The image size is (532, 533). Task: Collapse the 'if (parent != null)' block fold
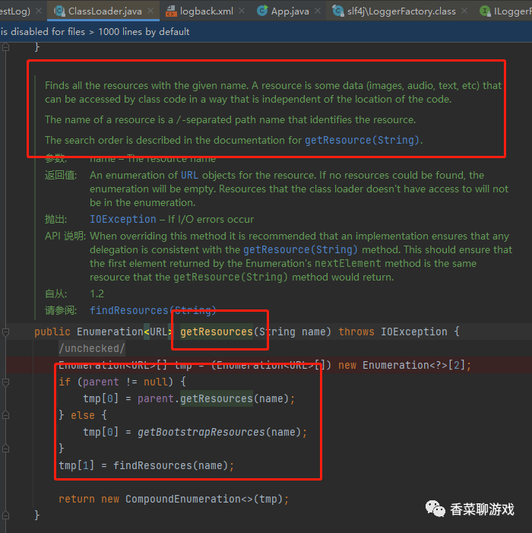[x=6, y=382]
